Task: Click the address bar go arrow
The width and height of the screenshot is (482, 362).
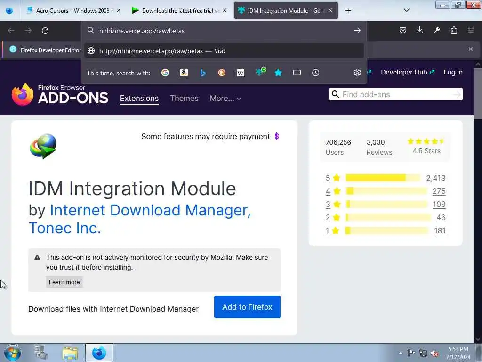Action: tap(357, 31)
